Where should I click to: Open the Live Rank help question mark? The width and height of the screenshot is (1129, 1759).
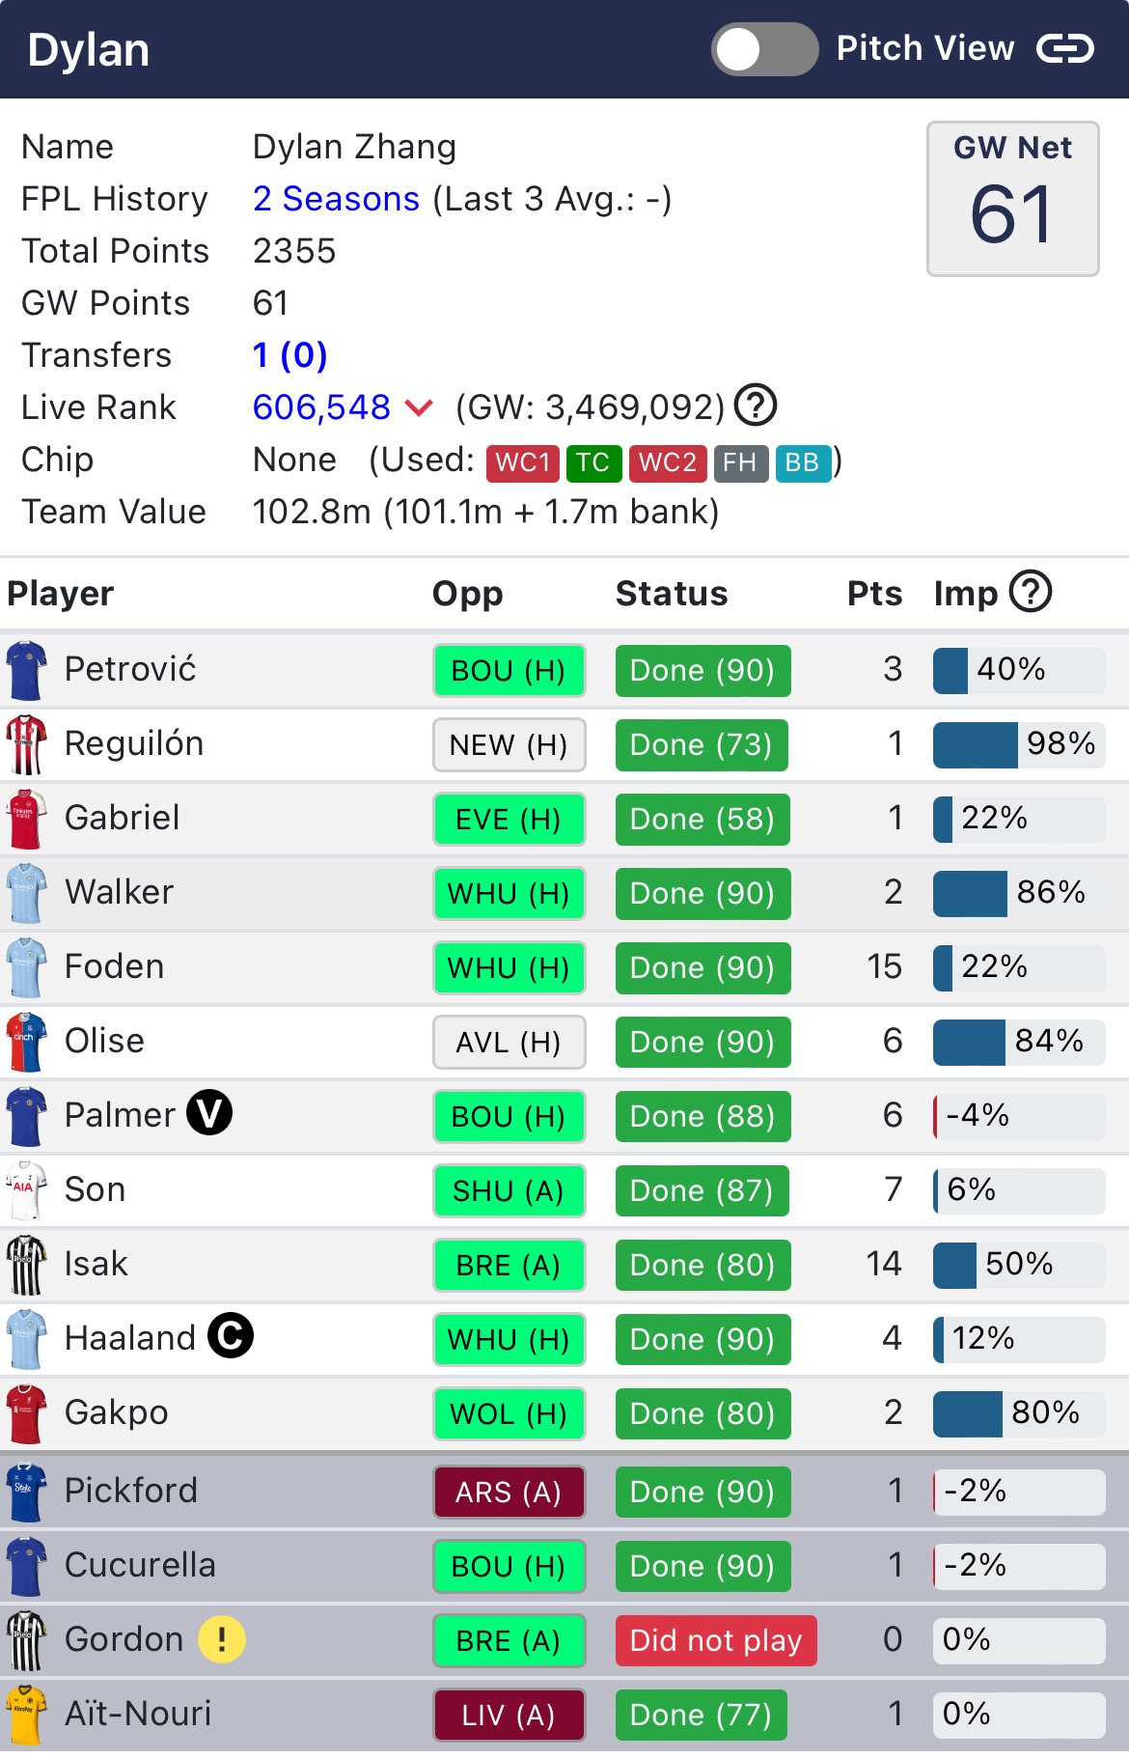pyautogui.click(x=756, y=405)
